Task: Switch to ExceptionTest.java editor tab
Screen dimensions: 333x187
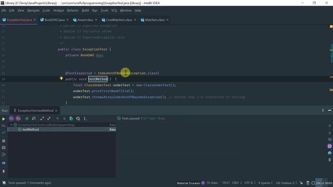Action: (19, 20)
